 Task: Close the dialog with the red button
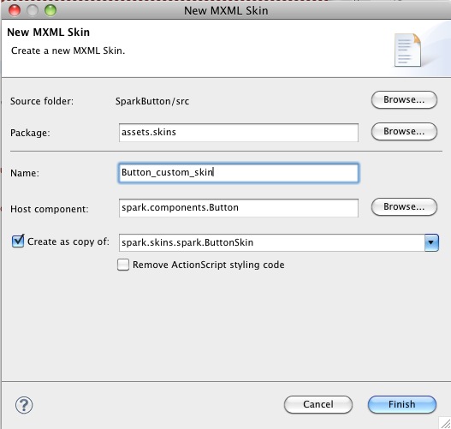[x=15, y=10]
